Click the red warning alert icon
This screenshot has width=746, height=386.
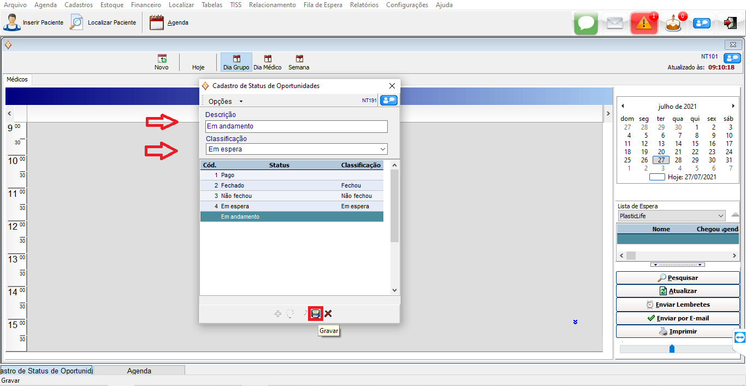tap(644, 23)
